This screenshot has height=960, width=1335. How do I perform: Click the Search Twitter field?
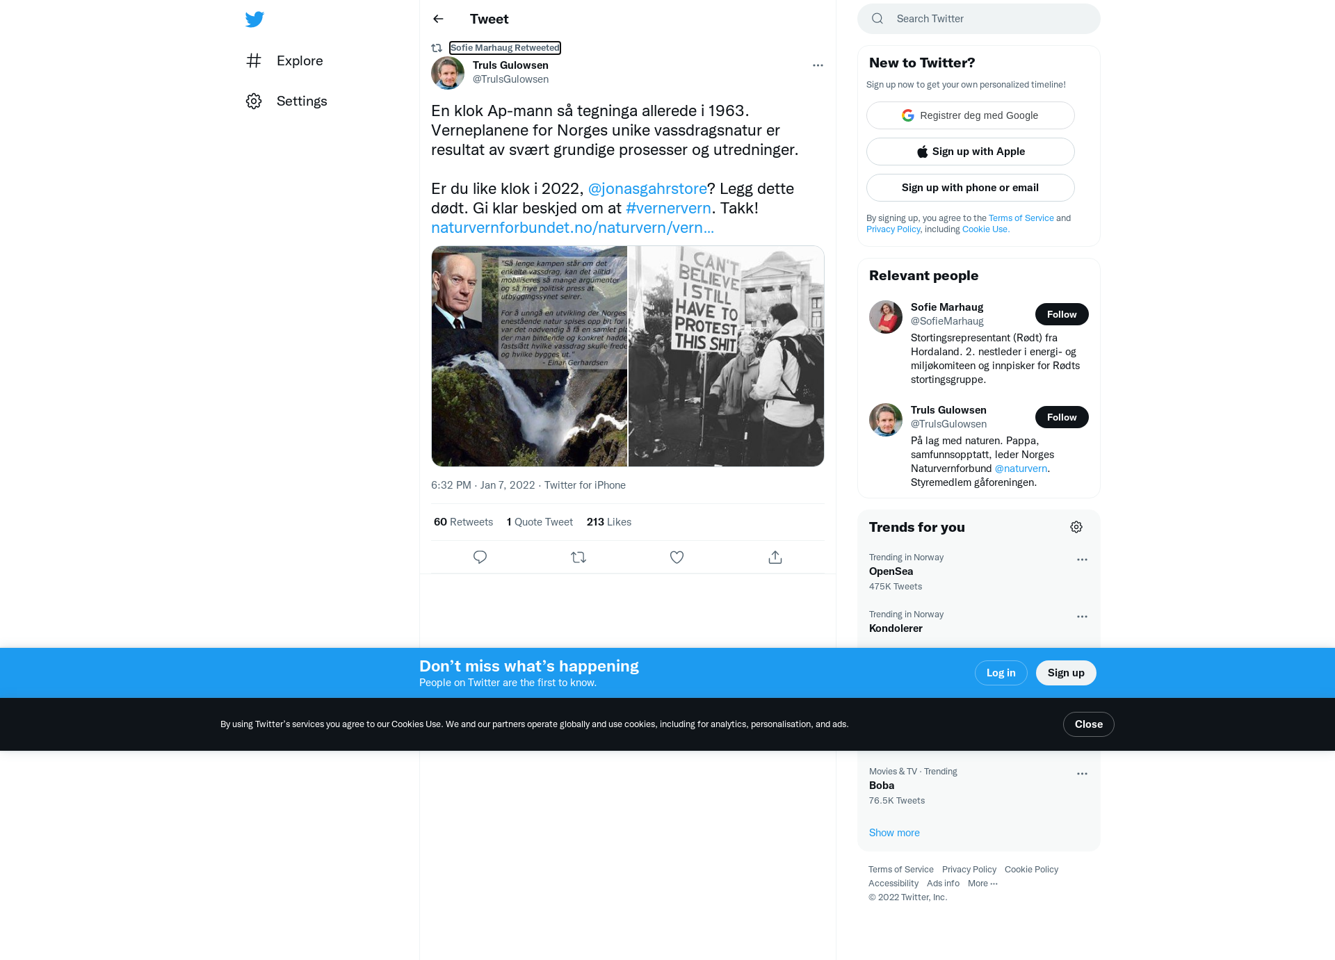click(979, 19)
